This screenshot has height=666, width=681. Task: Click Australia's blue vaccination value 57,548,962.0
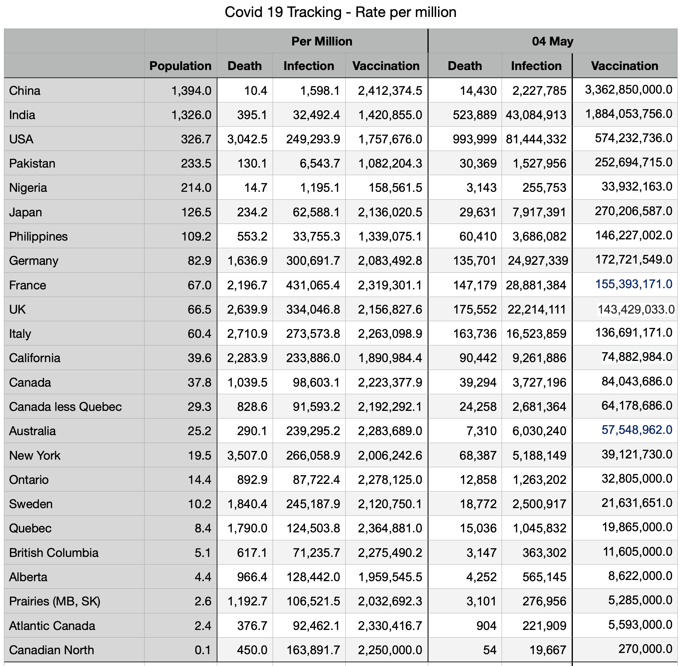(636, 430)
